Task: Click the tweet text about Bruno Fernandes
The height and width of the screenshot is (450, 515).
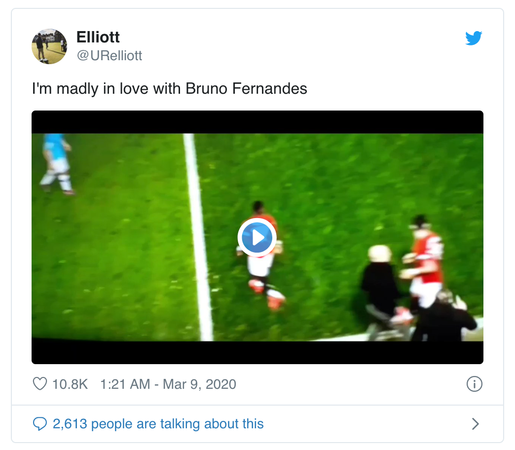Action: click(x=170, y=89)
